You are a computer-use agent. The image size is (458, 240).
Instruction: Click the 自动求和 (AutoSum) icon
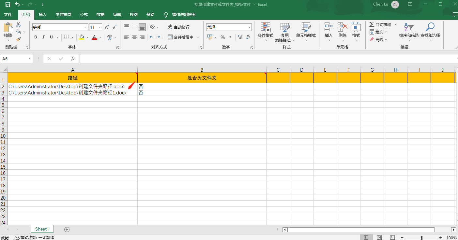tap(381, 24)
